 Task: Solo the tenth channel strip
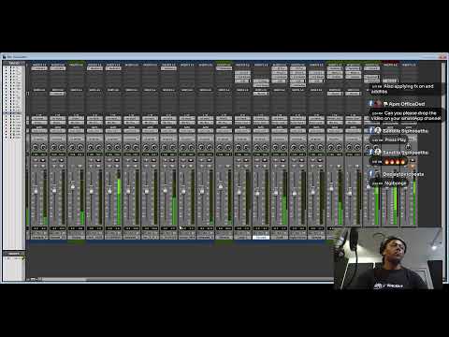202,166
